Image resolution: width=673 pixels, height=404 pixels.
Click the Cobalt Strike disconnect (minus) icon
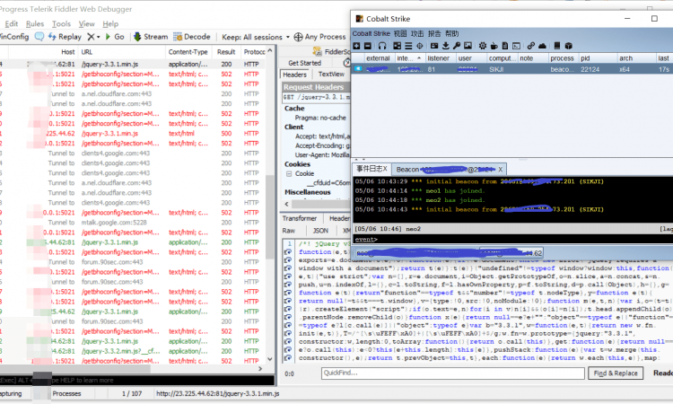[x=368, y=46]
